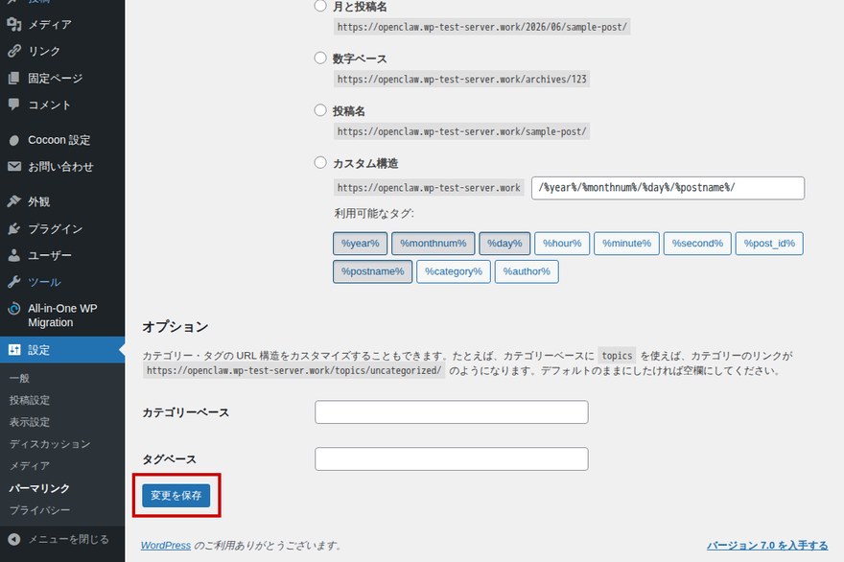Click the work/sample-post/ URL under 投稿名
Viewport: 844px width, 562px height.
pyautogui.click(x=462, y=131)
